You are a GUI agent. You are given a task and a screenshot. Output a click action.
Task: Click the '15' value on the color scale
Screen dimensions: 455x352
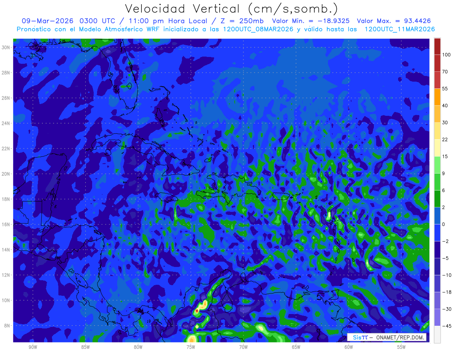point(445,156)
